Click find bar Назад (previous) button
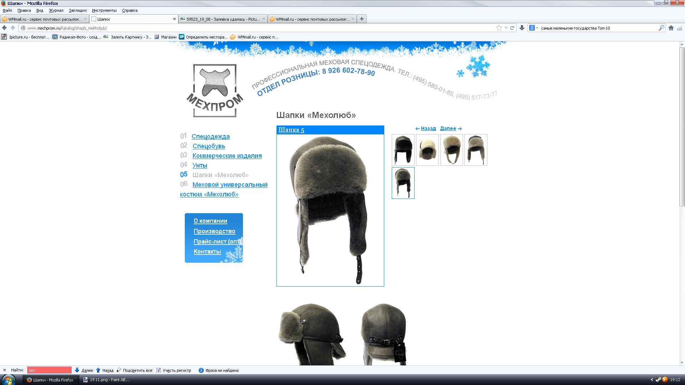 click(x=105, y=370)
